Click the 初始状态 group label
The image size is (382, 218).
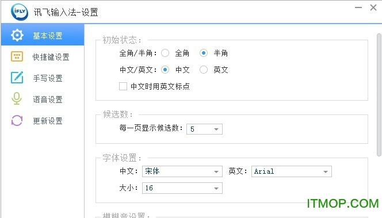(121, 40)
